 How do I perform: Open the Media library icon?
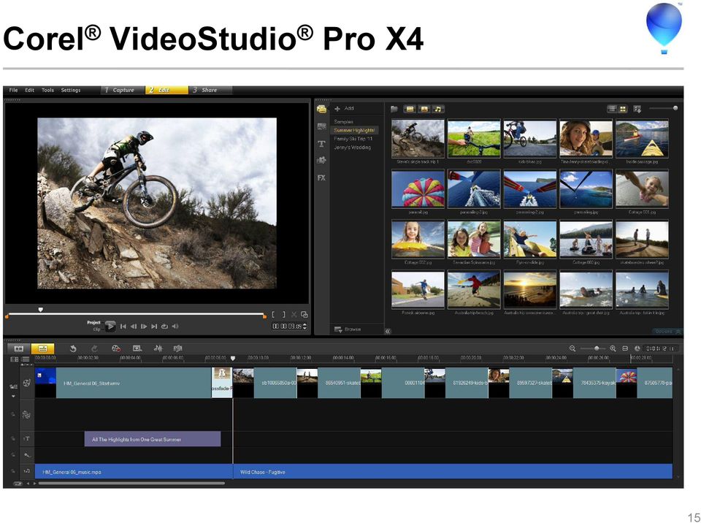point(321,109)
